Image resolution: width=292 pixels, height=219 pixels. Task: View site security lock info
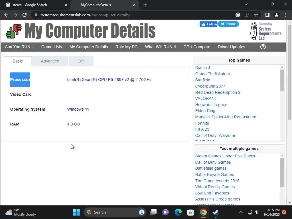pyautogui.click(x=36, y=15)
